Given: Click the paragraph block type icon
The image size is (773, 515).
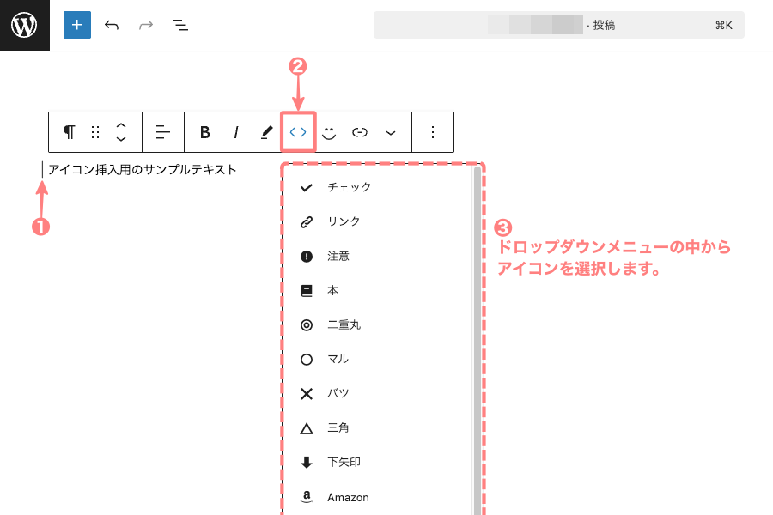Looking at the screenshot, I should click(x=69, y=132).
